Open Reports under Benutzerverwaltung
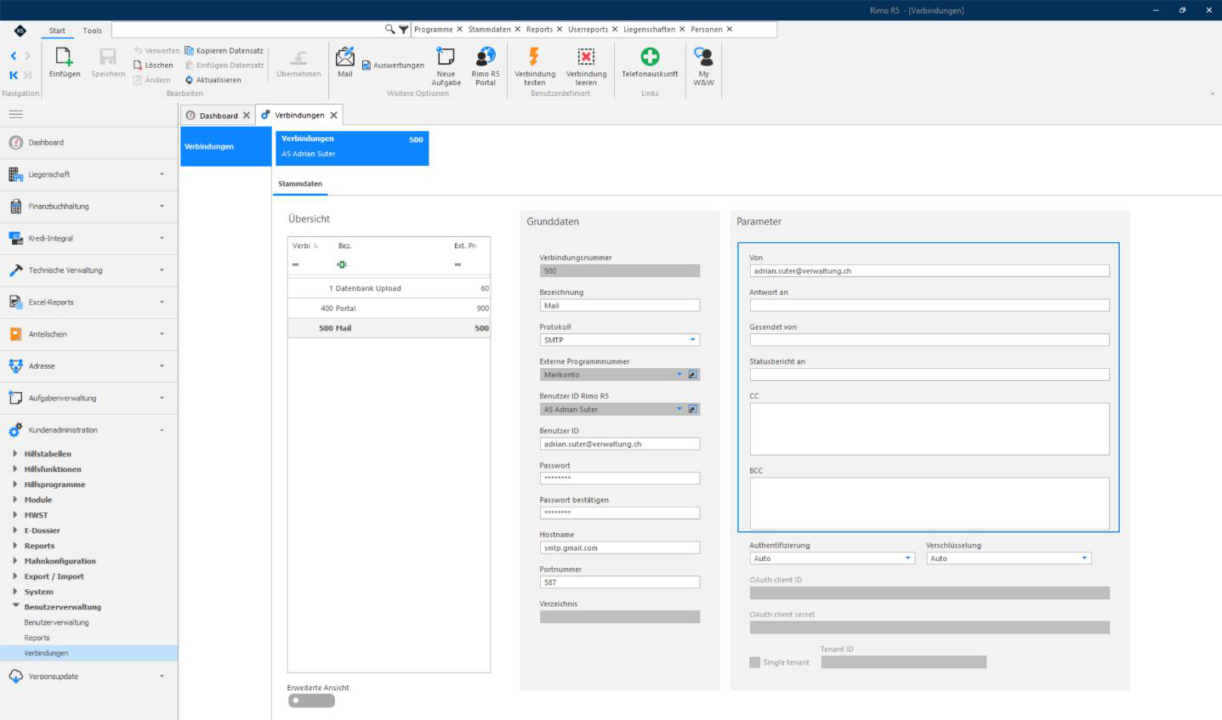The image size is (1222, 720). pyautogui.click(x=37, y=638)
